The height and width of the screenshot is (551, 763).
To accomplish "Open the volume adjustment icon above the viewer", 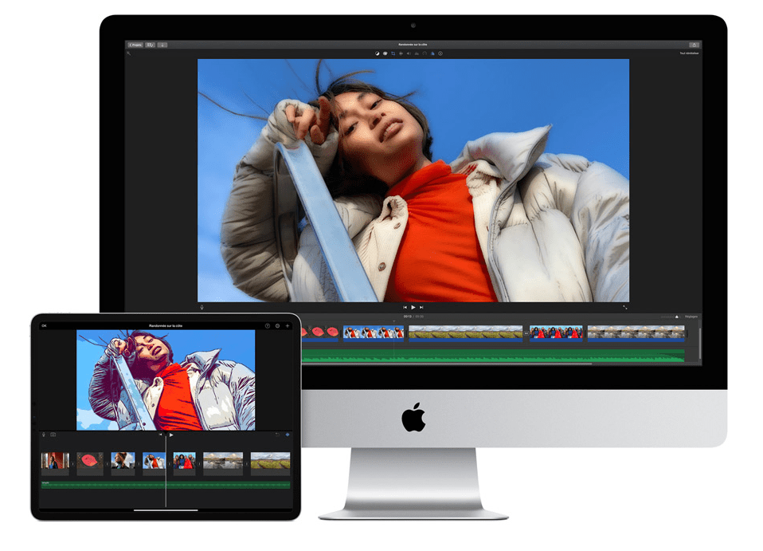I will pos(408,53).
